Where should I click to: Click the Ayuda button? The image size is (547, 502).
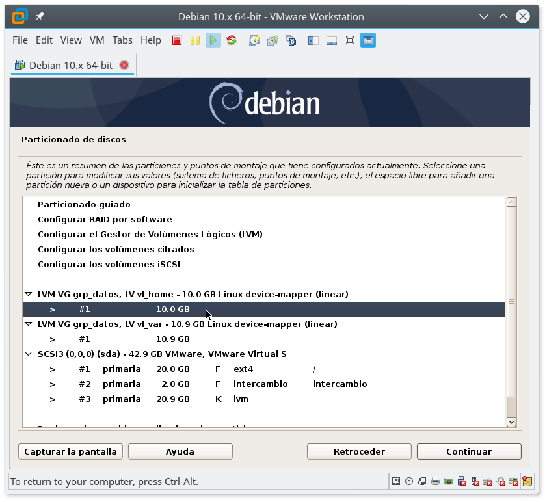pyautogui.click(x=180, y=452)
